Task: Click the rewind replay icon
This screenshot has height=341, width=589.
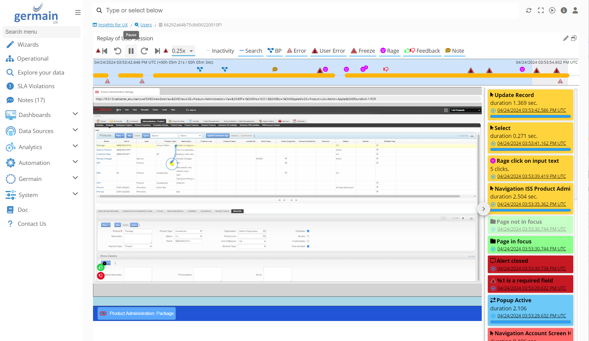Action: pyautogui.click(x=118, y=51)
